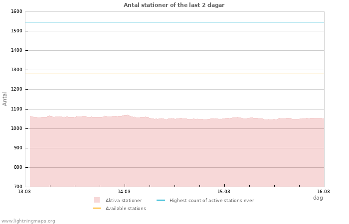The width and height of the screenshot is (349, 224).
Task: Click the 700 y-axis tick value
Action: 17,187
